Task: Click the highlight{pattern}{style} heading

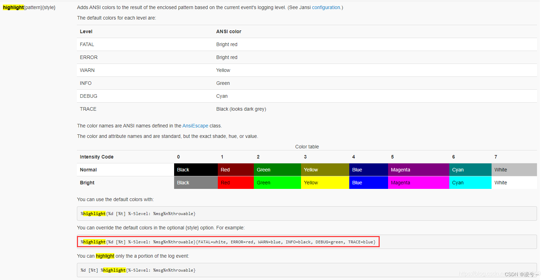Action: 29,7
